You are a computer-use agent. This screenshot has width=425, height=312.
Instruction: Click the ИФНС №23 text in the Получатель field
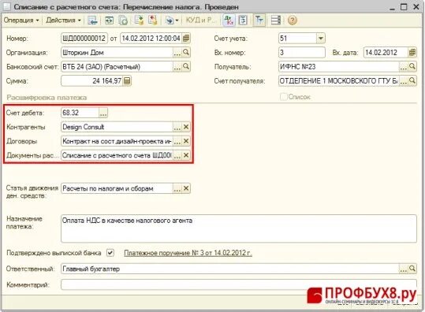point(297,67)
